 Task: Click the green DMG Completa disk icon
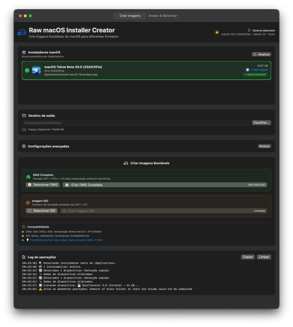click(x=28, y=177)
